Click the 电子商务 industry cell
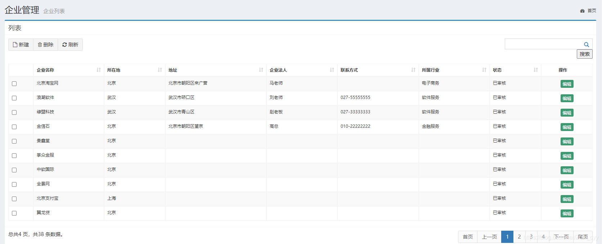This screenshot has width=602, height=244. (x=431, y=83)
